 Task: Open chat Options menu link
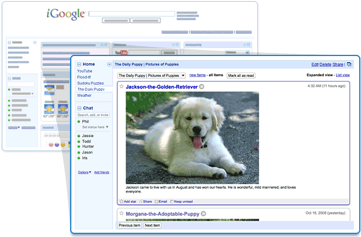click(x=84, y=172)
